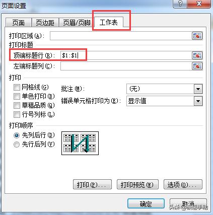Click the help question mark button
The image size is (213, 215).
[x=180, y=4]
